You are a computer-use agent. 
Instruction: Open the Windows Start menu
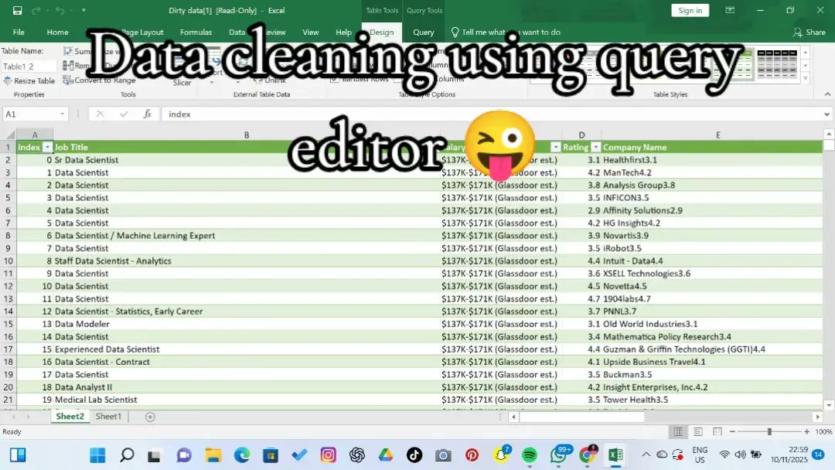97,455
